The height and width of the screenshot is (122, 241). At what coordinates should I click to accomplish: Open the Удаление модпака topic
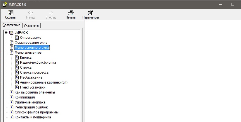tap(30, 102)
